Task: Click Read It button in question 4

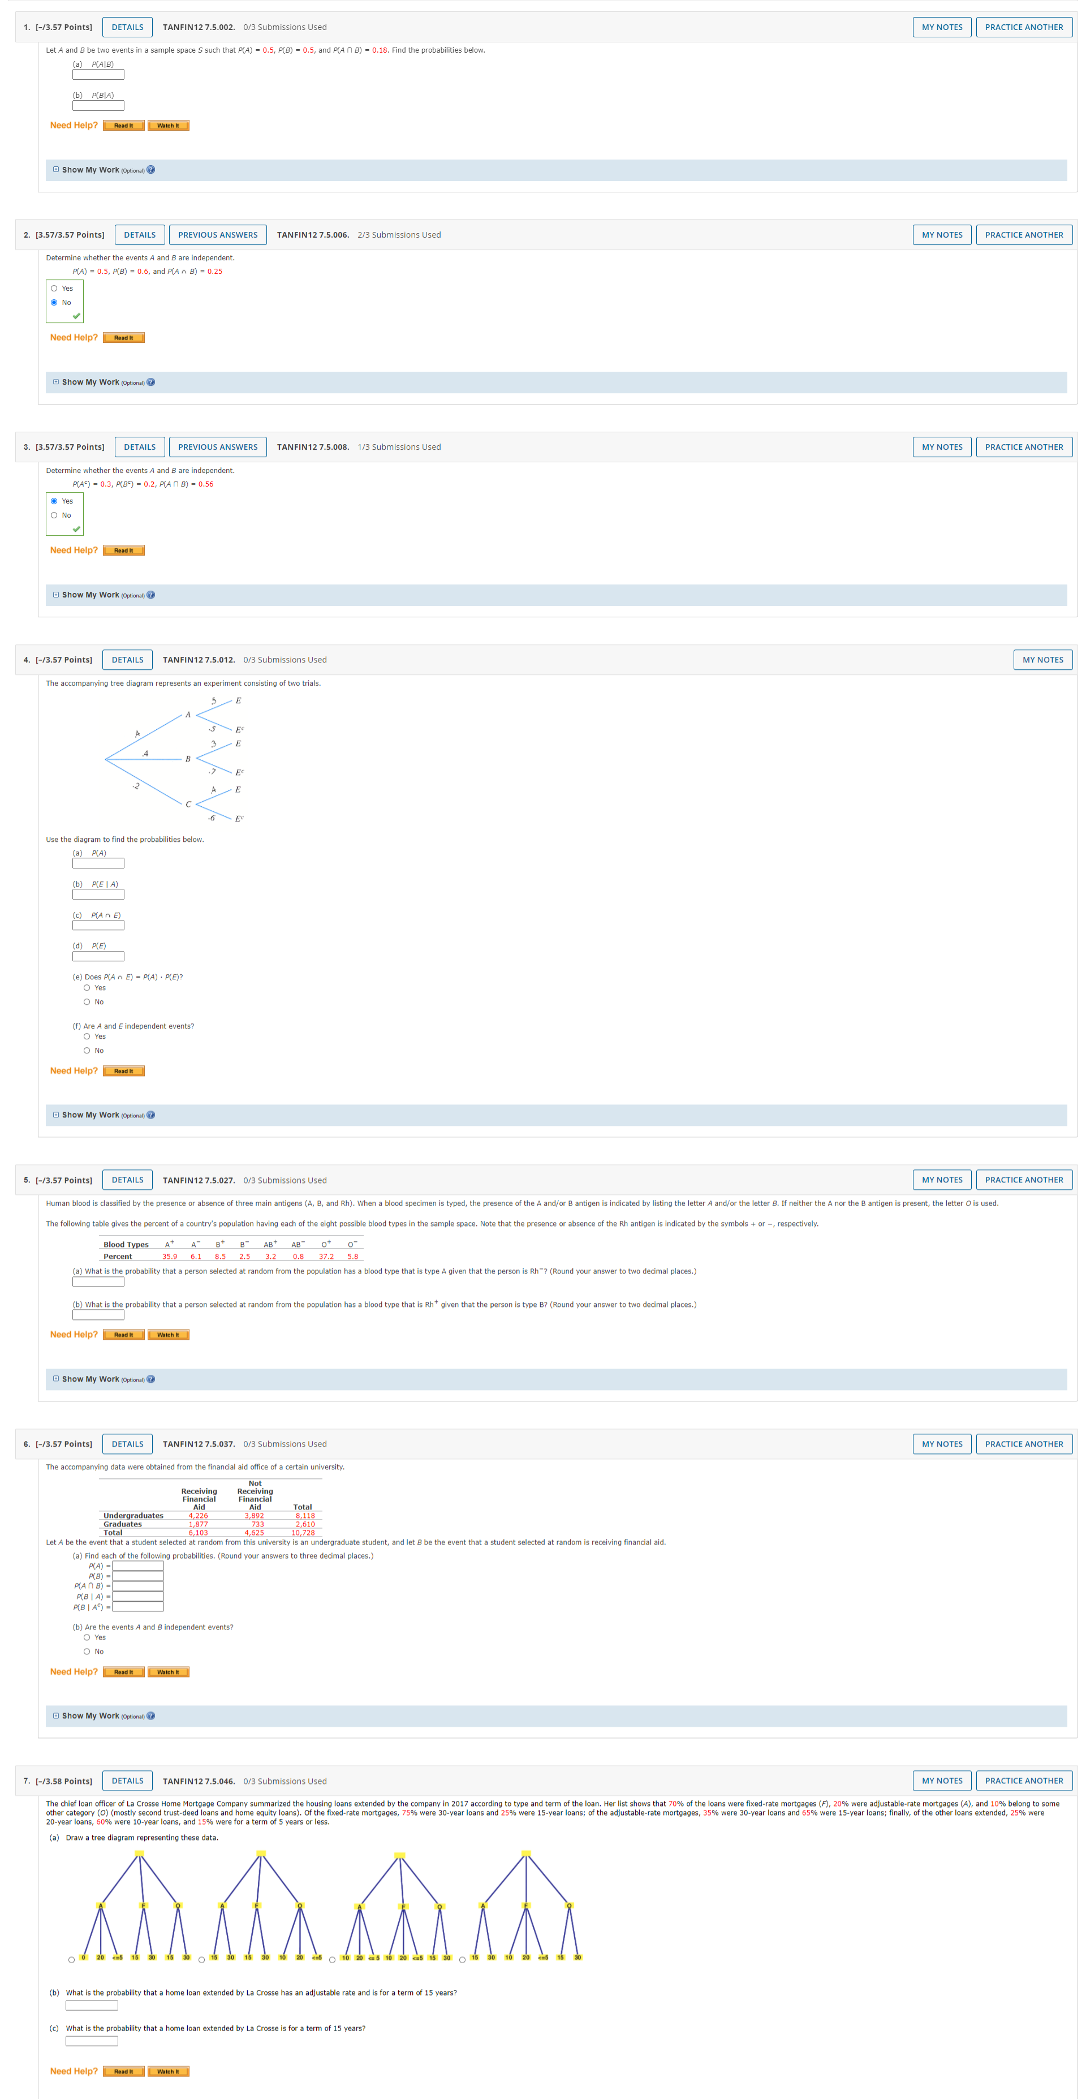Action: (123, 1070)
